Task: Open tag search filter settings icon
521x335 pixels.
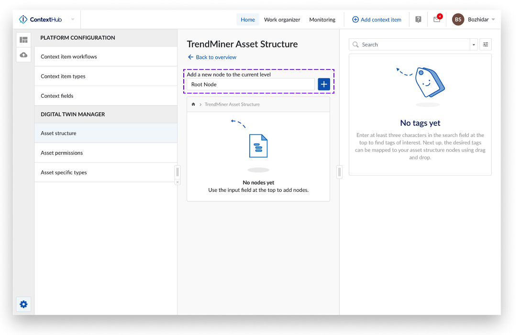Action: [486, 45]
